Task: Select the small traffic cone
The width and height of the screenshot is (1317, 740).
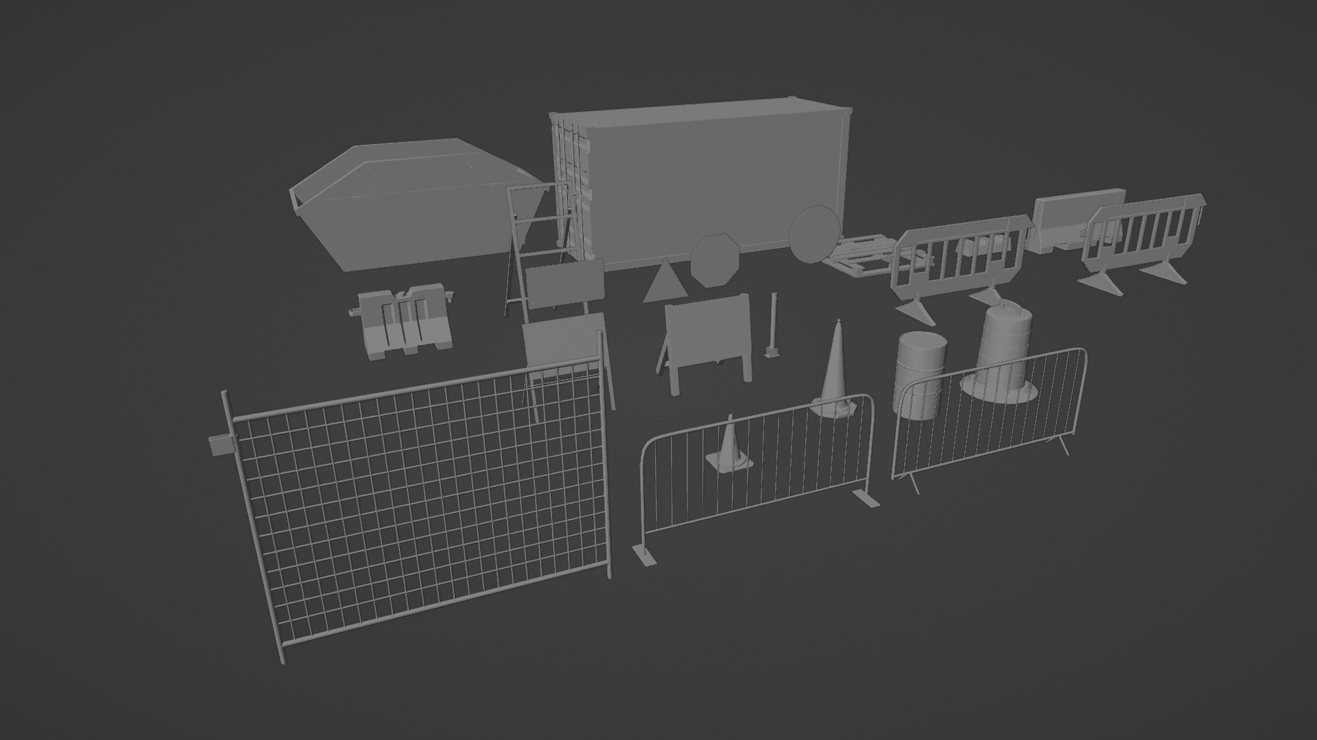Action: pos(729,445)
